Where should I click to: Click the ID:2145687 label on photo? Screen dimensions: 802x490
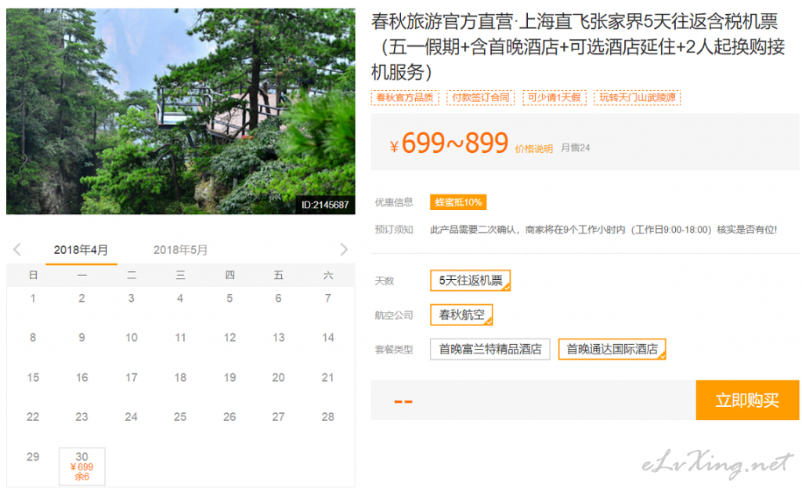tap(325, 205)
